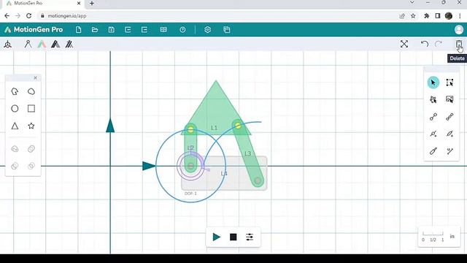Open a file via folder icon
The height and width of the screenshot is (263, 467).
click(95, 29)
